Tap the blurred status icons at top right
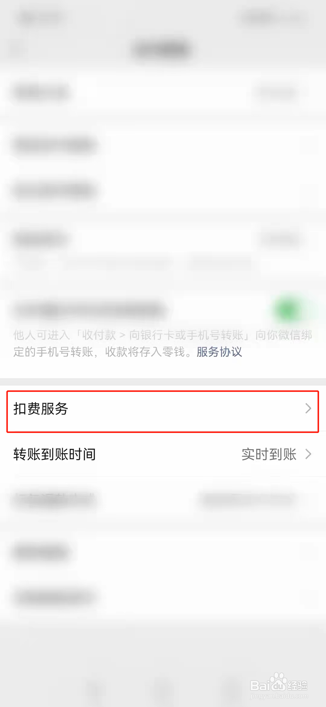Screen dimensions: 326x707 click(x=275, y=18)
